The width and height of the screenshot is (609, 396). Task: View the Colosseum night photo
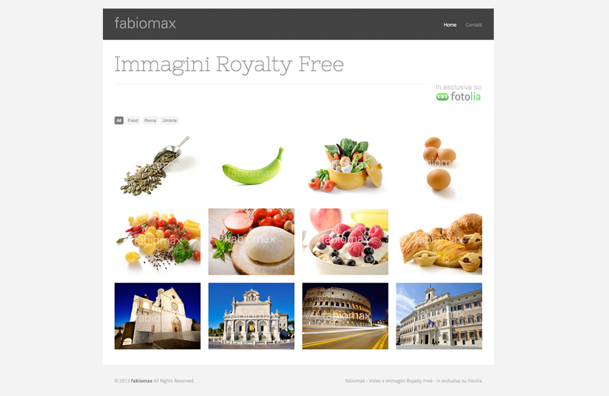click(x=345, y=316)
